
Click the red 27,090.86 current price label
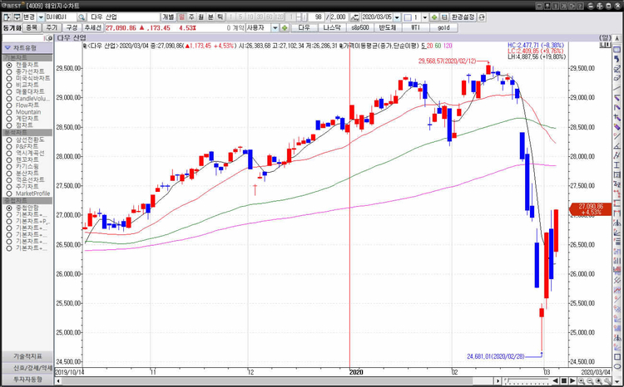coord(591,209)
